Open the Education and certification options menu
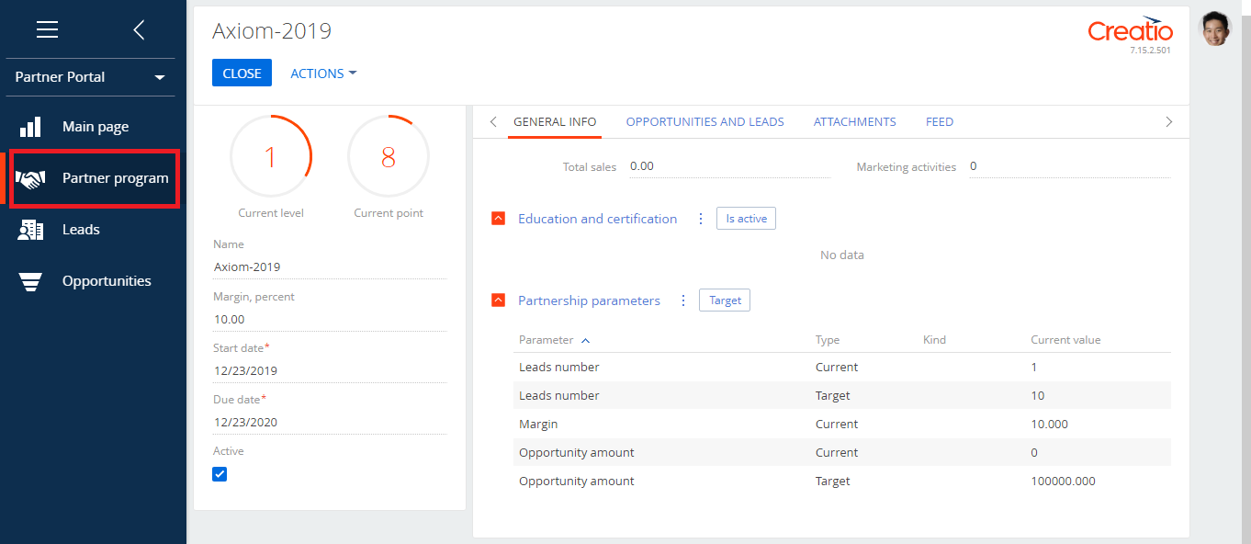Image resolution: width=1251 pixels, height=544 pixels. click(x=701, y=218)
